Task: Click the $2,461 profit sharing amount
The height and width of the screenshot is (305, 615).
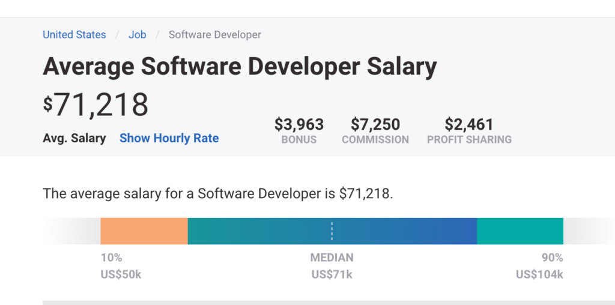Action: pos(469,124)
